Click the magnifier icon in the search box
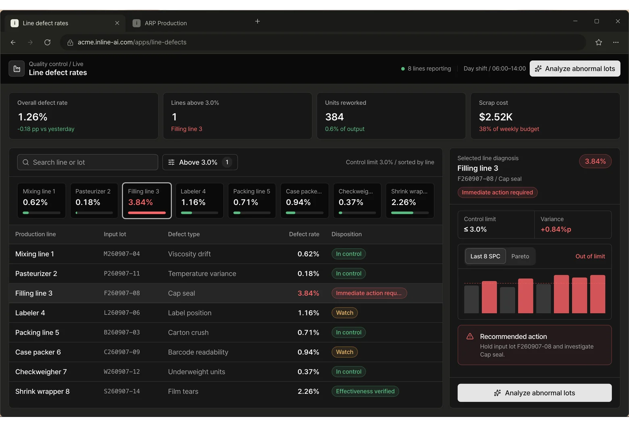The image size is (629, 427). click(26, 162)
